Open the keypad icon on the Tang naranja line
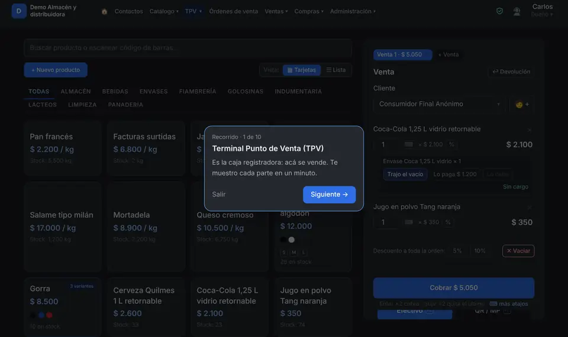The height and width of the screenshot is (337, 568). tap(409, 222)
